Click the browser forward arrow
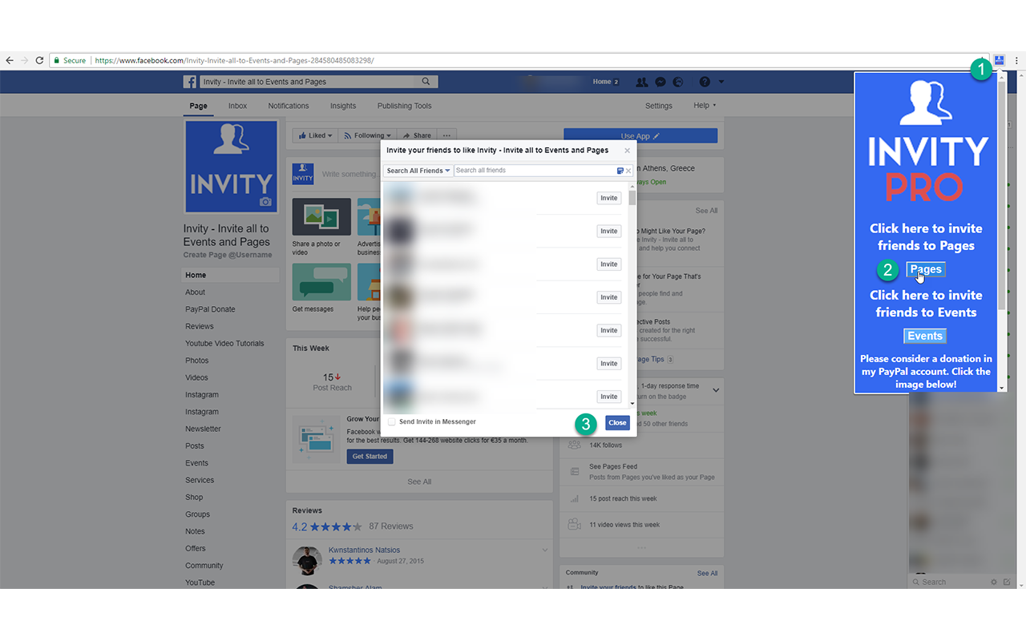Viewport: 1026px width, 641px height. 24,60
